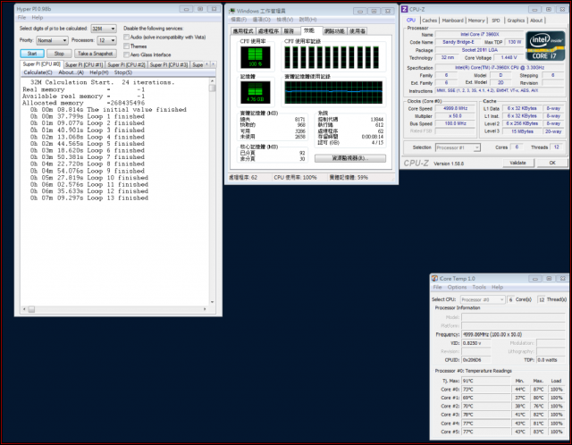Click the Resource Monitor button in Task Manager

pyautogui.click(x=350, y=158)
